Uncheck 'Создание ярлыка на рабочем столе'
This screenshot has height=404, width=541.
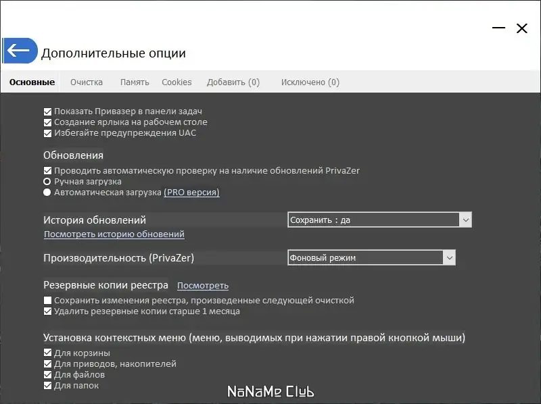[x=48, y=122]
